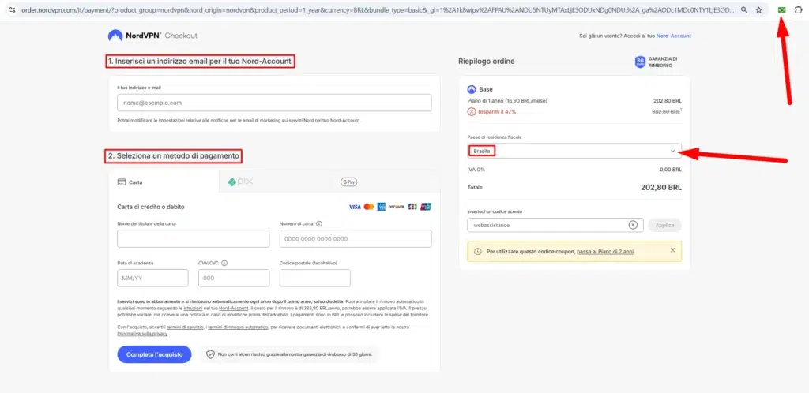Click the Brazil flag extension icon
Screen dimensions: 809x393
point(781,9)
